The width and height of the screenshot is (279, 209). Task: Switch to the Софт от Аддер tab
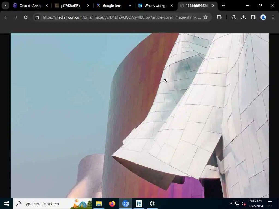30,5
